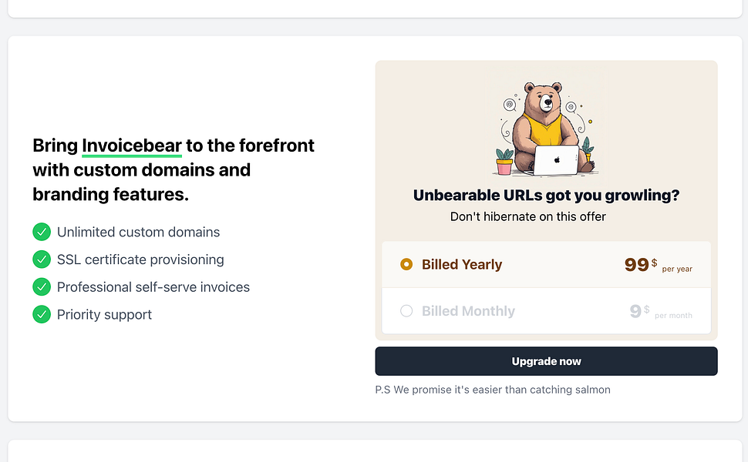The image size is (748, 462).
Task: Click the green checkmark beside Unlimited custom domains
Action: pyautogui.click(x=42, y=232)
